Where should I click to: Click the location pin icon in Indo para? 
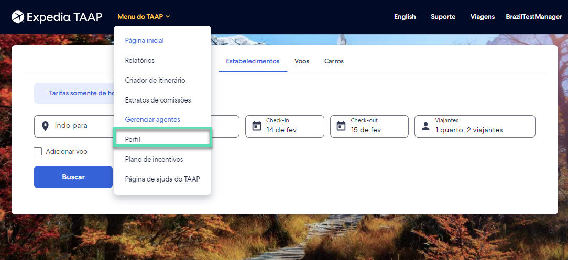[x=45, y=126]
